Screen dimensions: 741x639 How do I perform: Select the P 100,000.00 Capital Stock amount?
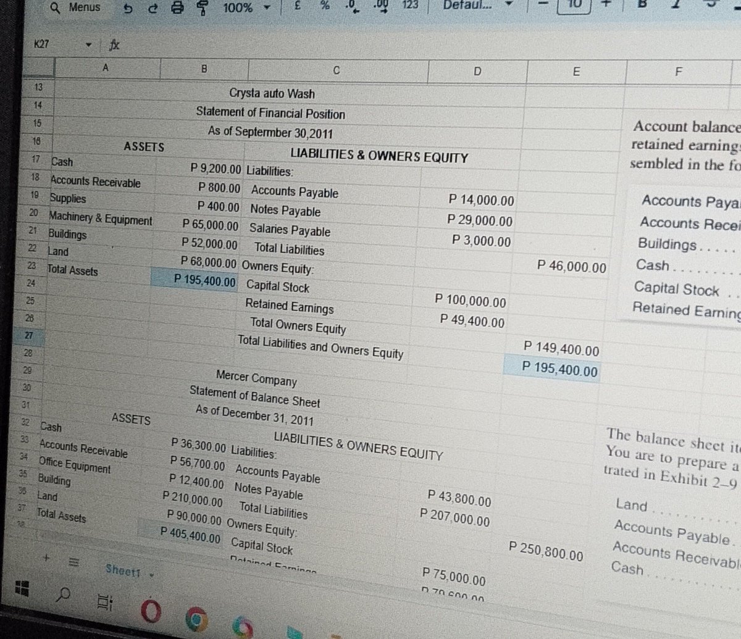[x=470, y=302]
